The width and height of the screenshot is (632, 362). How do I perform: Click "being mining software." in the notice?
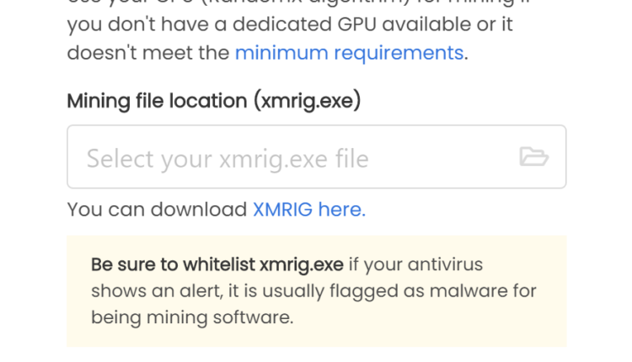tap(192, 317)
